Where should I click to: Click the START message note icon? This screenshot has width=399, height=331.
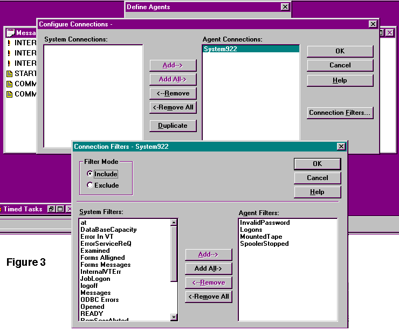click(x=9, y=74)
